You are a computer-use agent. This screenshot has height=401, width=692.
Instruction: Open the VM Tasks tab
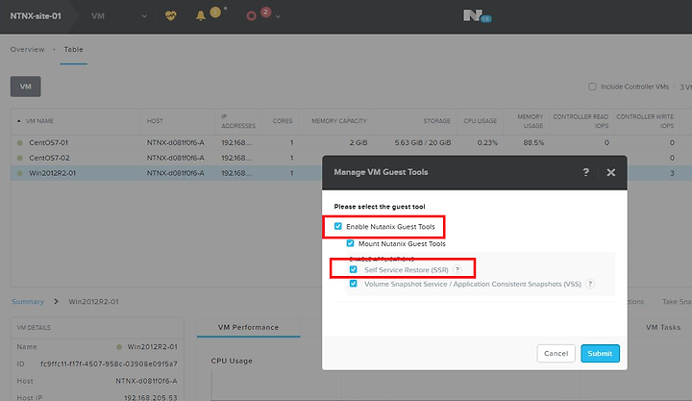663,327
